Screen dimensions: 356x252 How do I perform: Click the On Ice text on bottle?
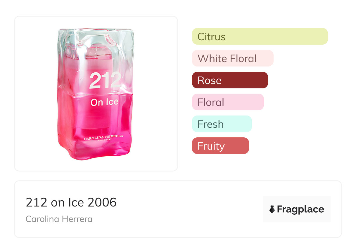[104, 102]
